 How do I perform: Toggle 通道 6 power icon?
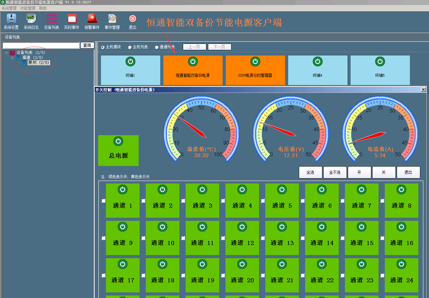[x=322, y=189]
